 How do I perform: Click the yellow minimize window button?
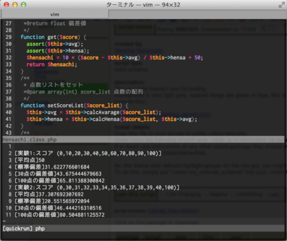pos(15,4)
